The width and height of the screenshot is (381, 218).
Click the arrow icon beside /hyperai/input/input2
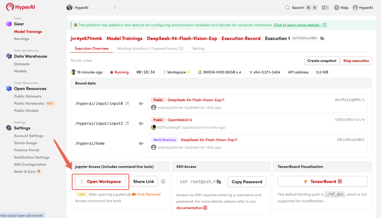141,123
